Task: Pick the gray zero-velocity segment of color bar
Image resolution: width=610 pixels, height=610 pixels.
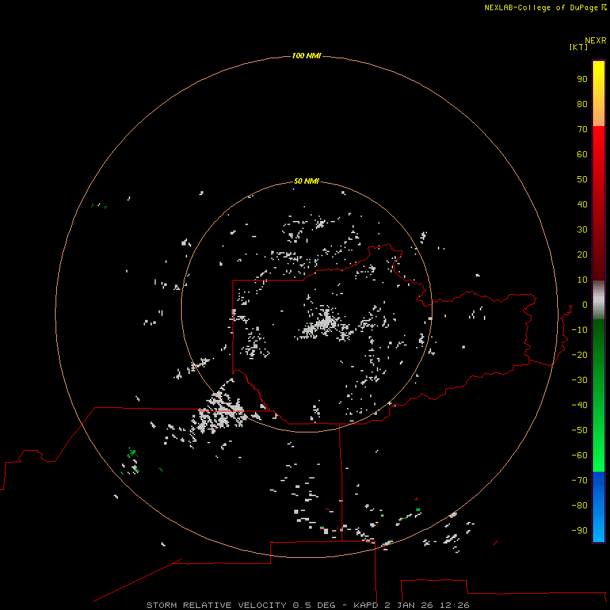Action: tap(598, 300)
